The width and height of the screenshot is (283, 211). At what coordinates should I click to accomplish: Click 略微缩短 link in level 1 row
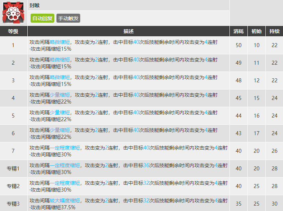(60, 42)
